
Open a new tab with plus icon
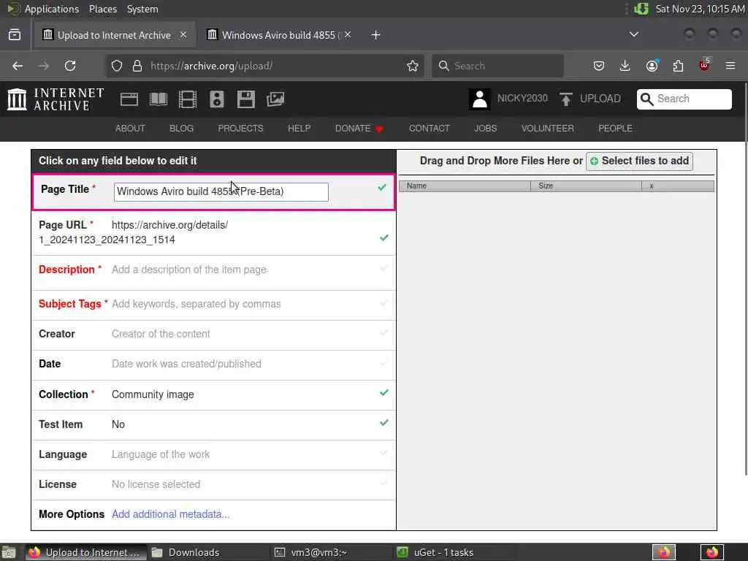click(x=376, y=35)
